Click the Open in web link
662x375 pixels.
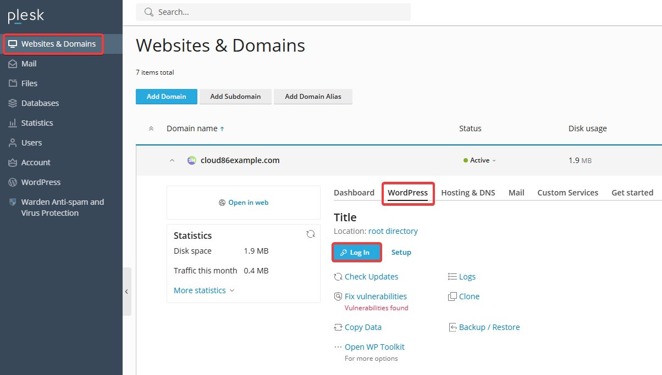pyautogui.click(x=249, y=203)
